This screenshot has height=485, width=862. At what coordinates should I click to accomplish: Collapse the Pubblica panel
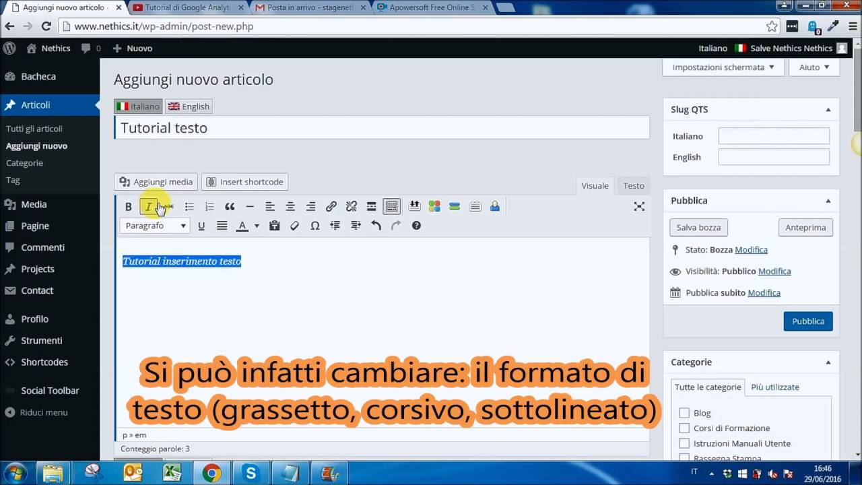828,201
